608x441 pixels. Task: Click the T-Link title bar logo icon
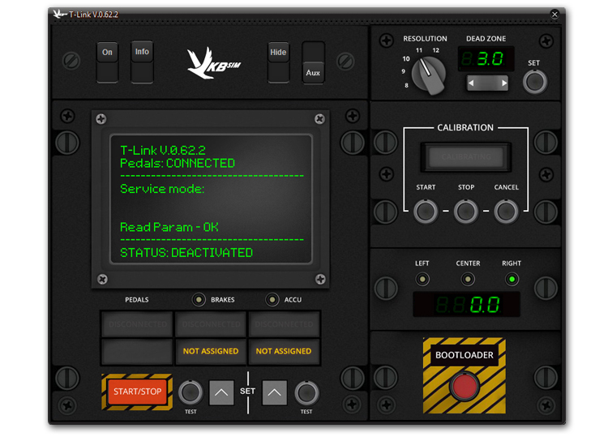point(60,15)
